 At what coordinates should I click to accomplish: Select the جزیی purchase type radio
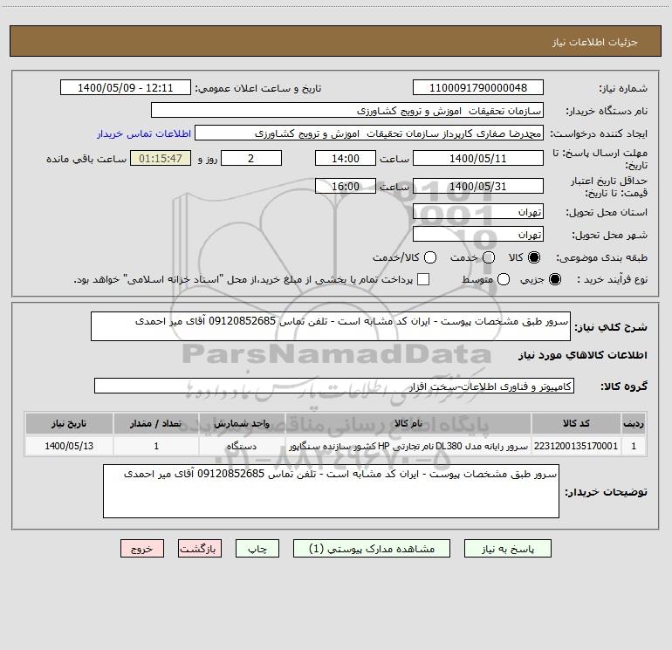pos(555,279)
